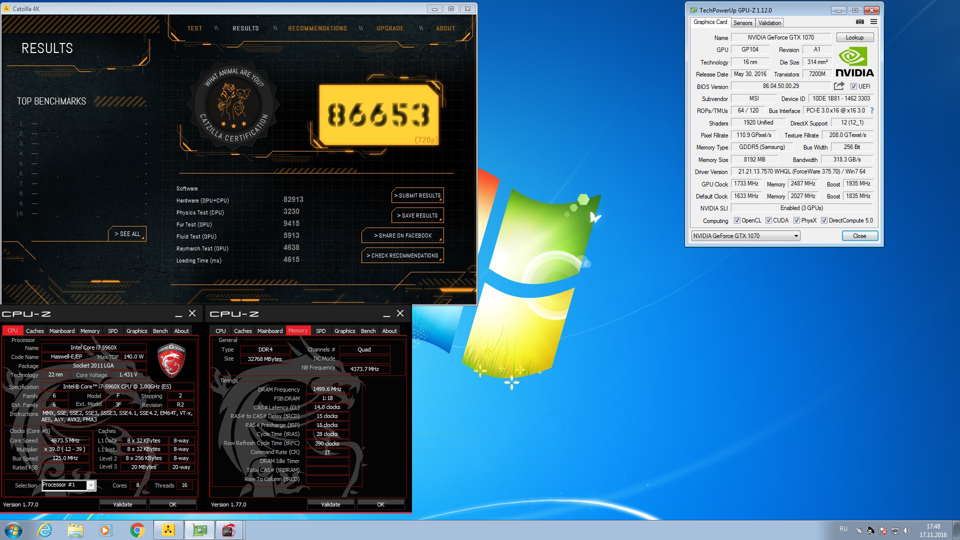
Task: Open Catzilla UPGRADE tab
Action: (x=390, y=28)
